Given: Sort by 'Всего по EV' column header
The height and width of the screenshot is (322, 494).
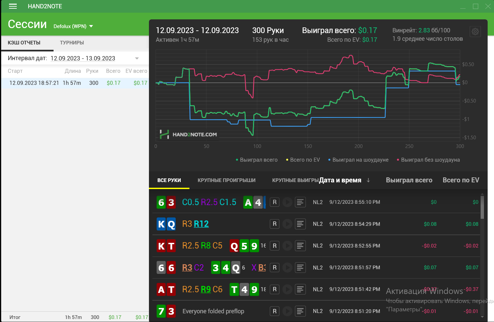Looking at the screenshot, I should [461, 180].
